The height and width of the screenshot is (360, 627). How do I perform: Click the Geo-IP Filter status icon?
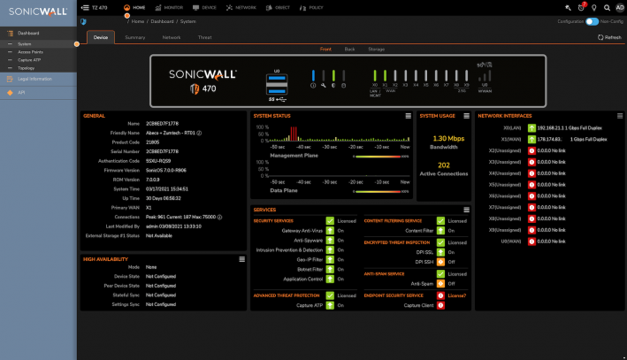click(x=330, y=259)
